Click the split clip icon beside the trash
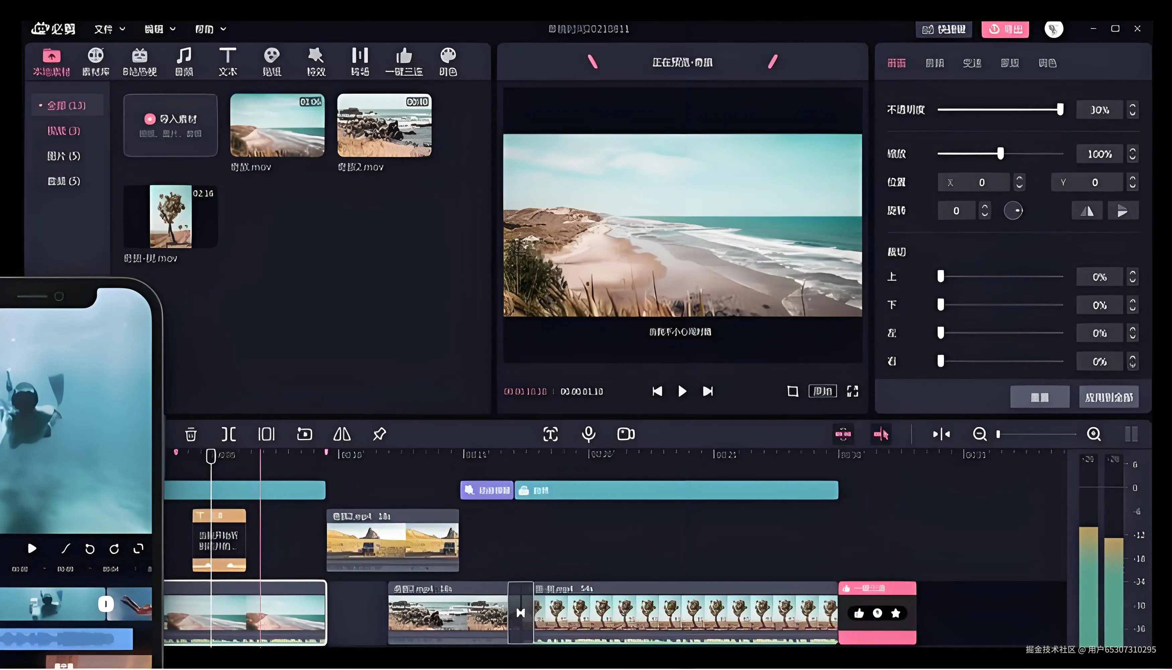1172x670 pixels. [x=229, y=434]
